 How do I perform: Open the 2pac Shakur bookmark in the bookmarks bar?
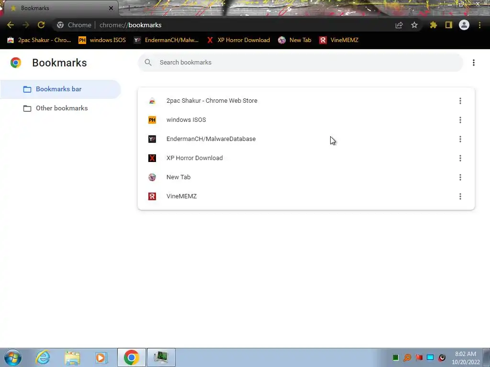point(39,40)
